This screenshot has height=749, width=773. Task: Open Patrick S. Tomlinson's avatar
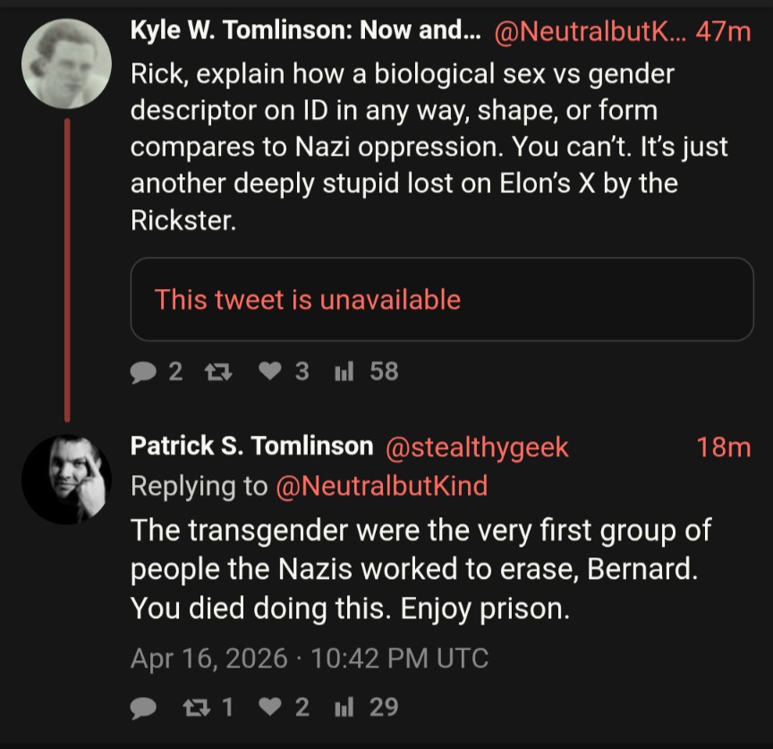point(66,479)
